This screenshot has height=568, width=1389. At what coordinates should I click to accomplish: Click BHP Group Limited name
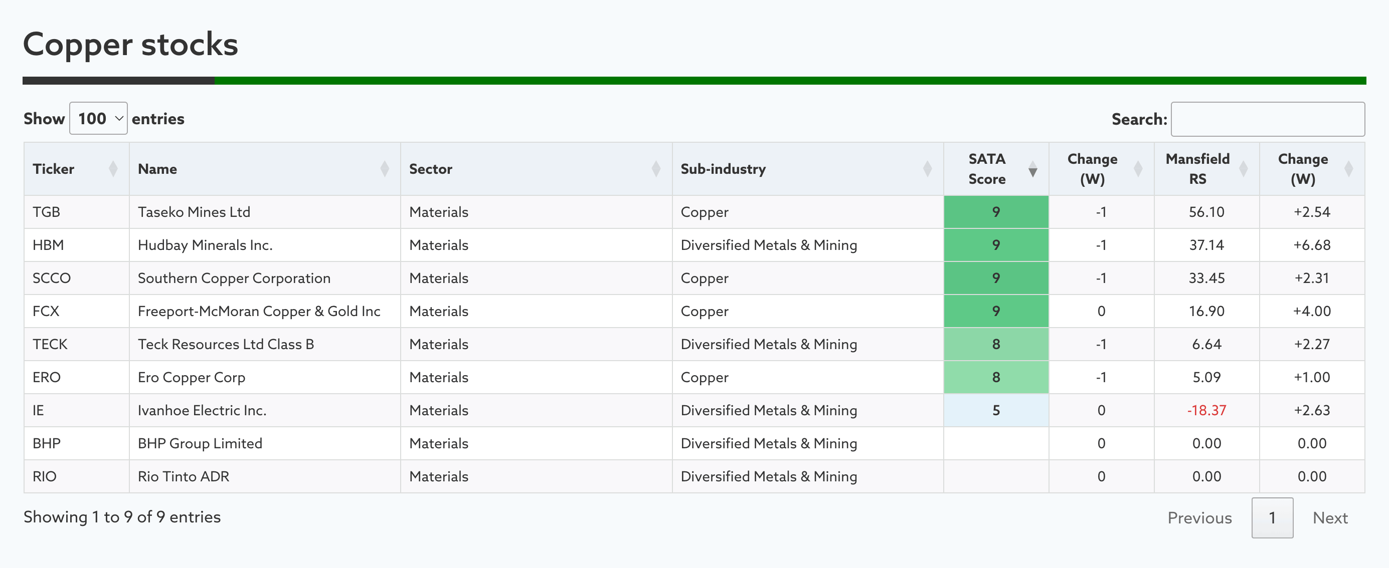coord(200,444)
